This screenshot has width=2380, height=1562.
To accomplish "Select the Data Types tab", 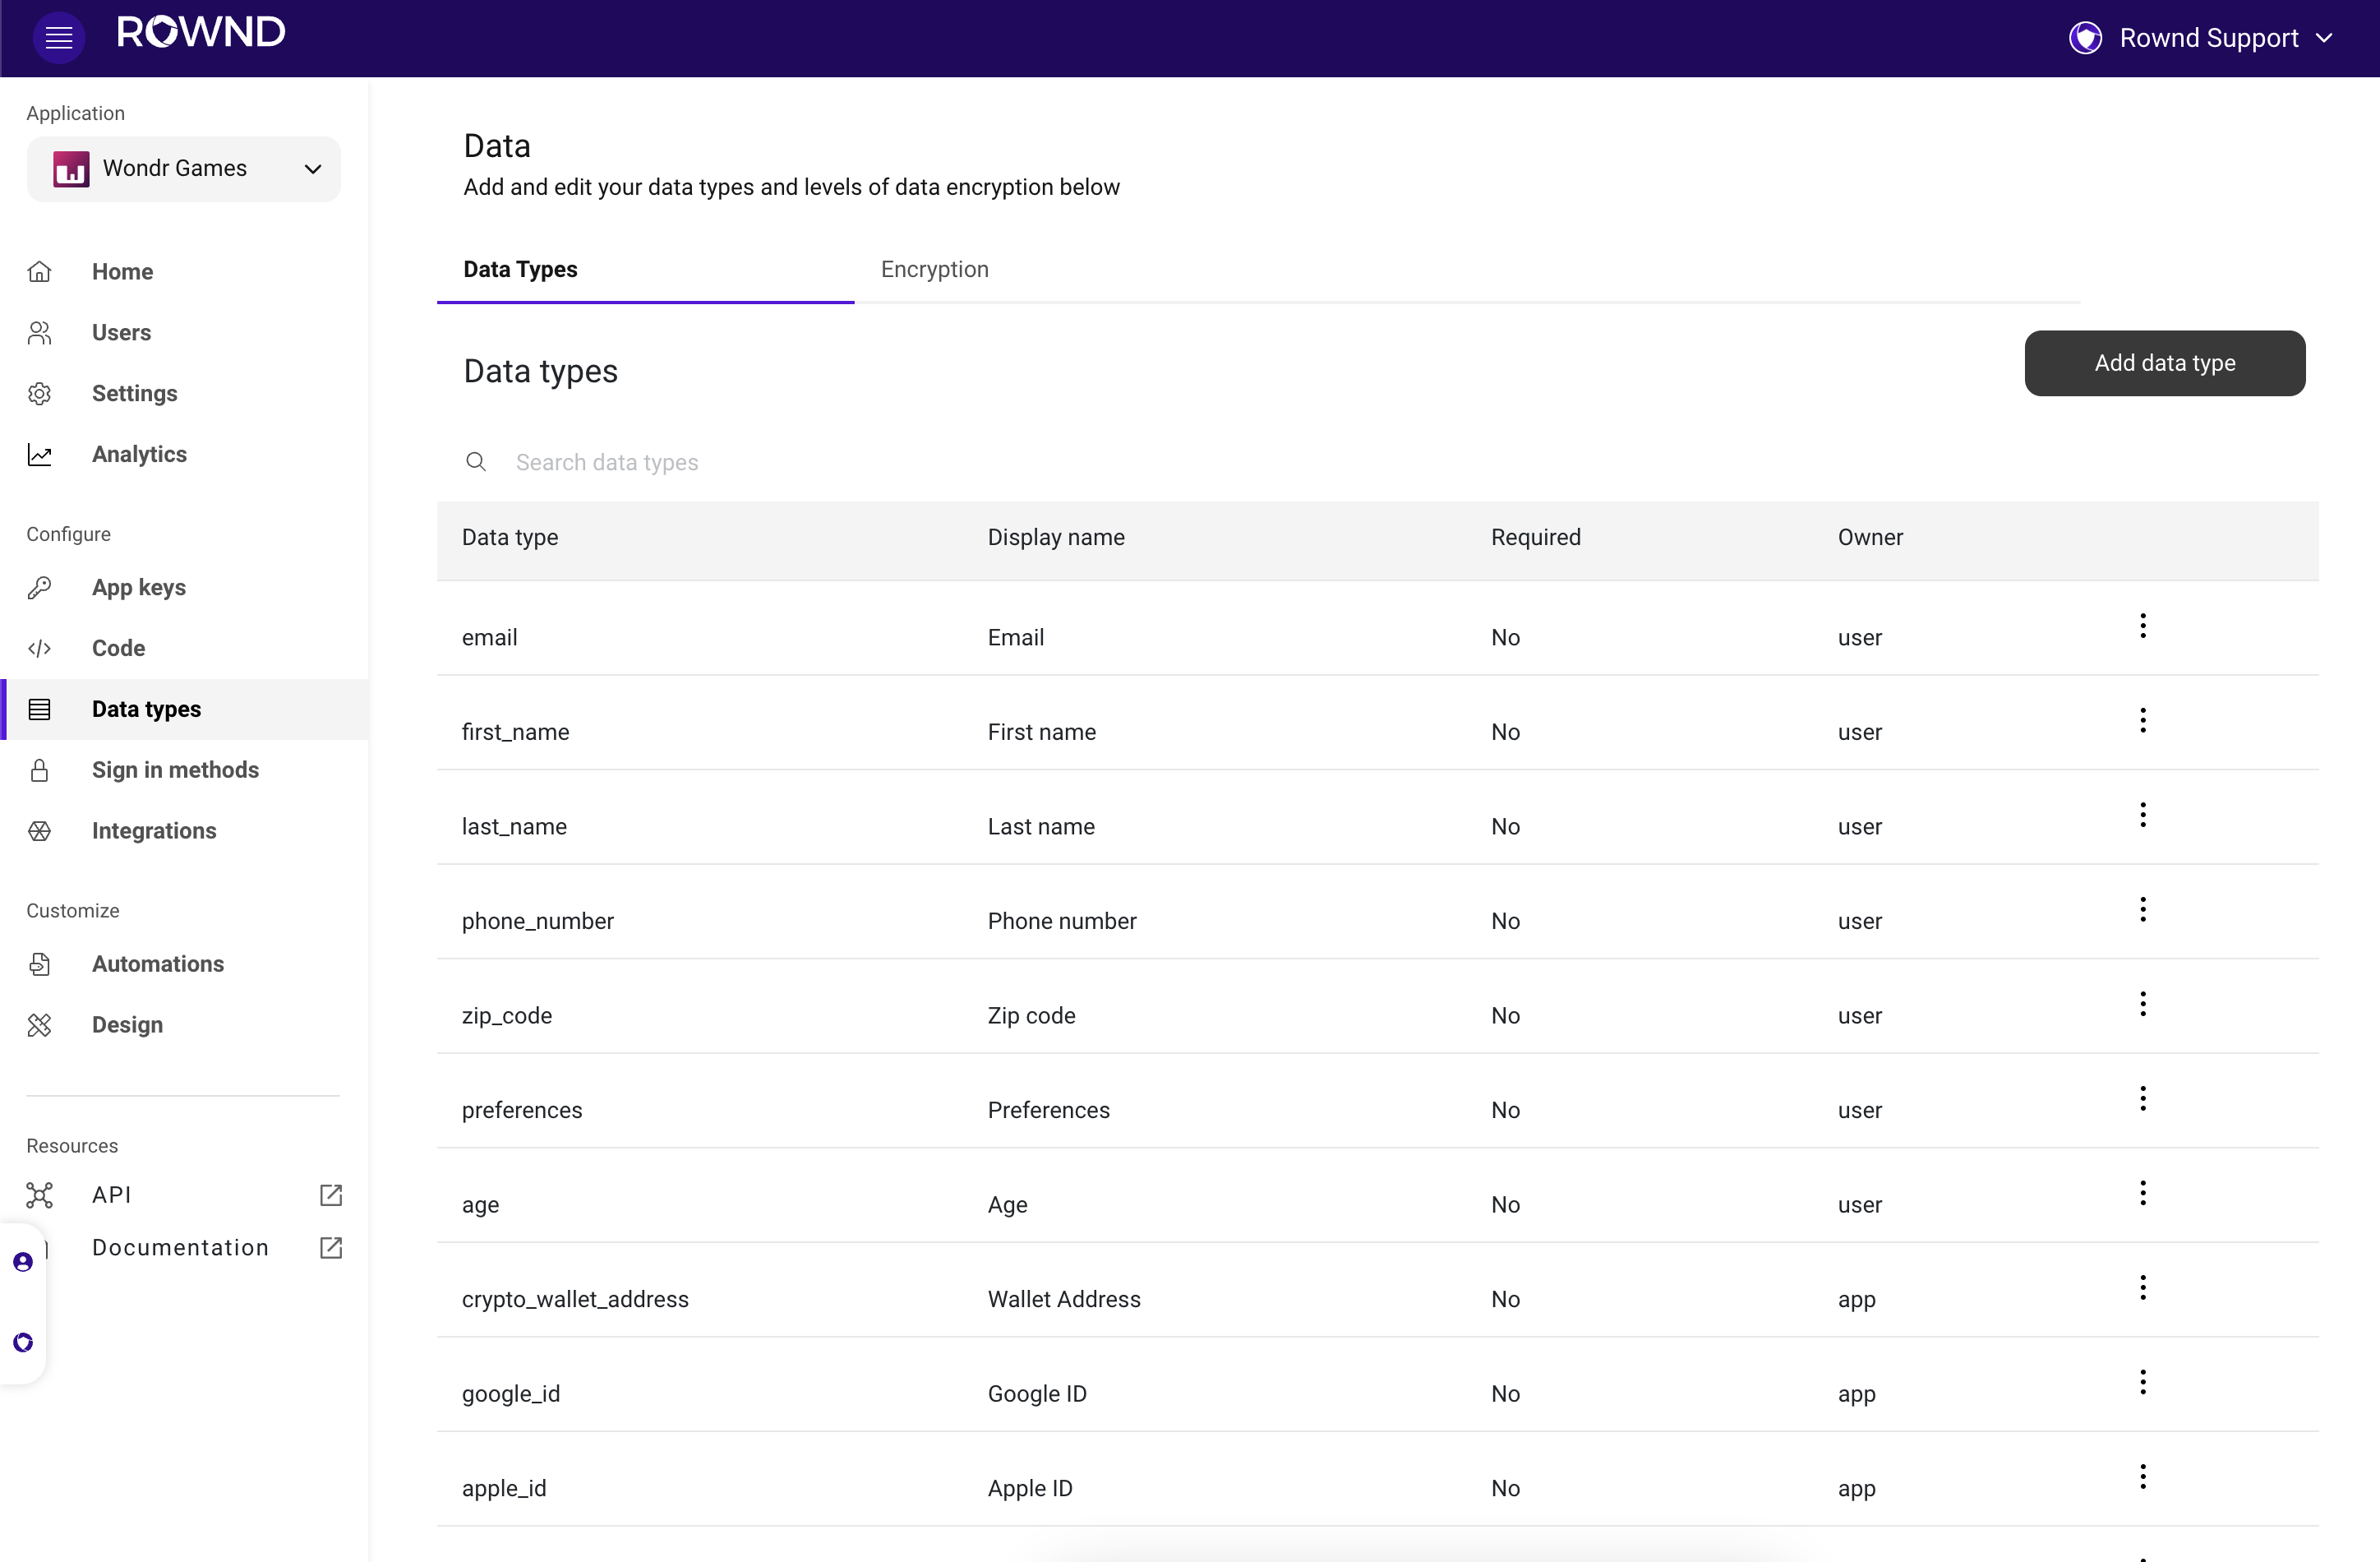I will (520, 269).
